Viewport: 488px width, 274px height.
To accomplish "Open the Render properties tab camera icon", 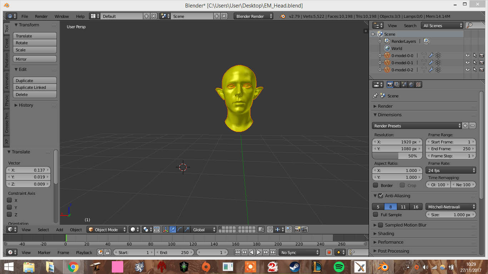I will pyautogui.click(x=390, y=84).
